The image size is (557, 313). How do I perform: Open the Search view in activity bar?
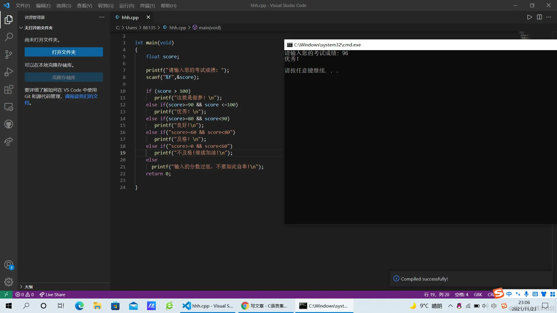(9, 37)
